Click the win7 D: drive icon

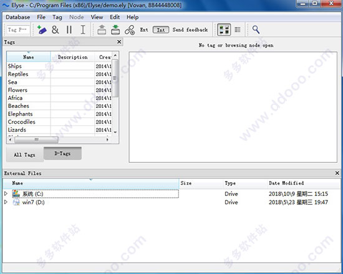pyautogui.click(x=16, y=202)
